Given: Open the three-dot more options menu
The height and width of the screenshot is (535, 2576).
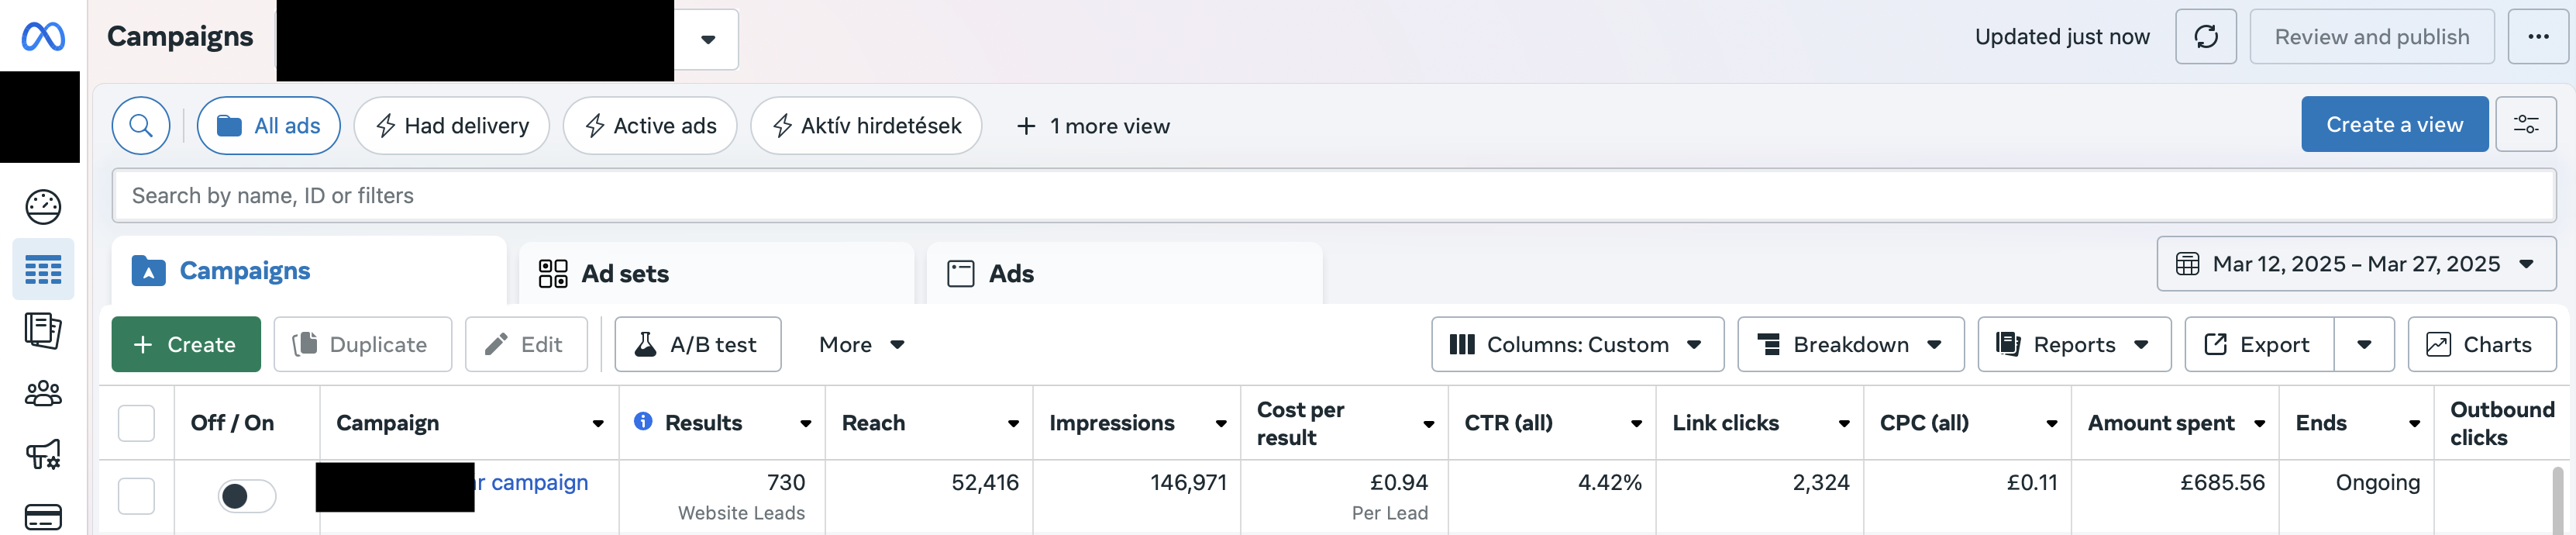Looking at the screenshot, I should [2538, 37].
